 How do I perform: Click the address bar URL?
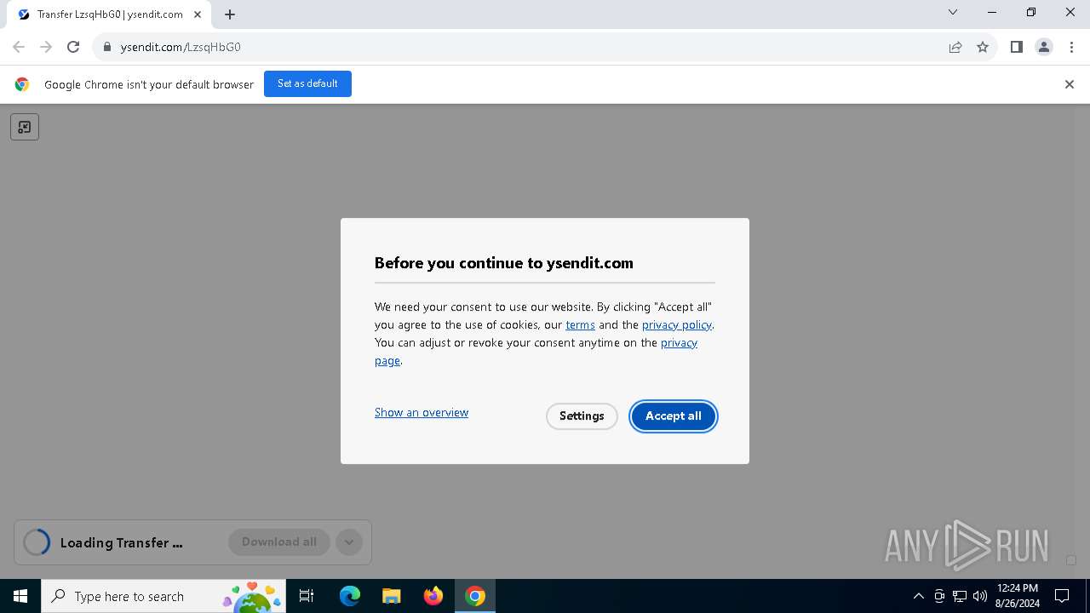click(181, 47)
